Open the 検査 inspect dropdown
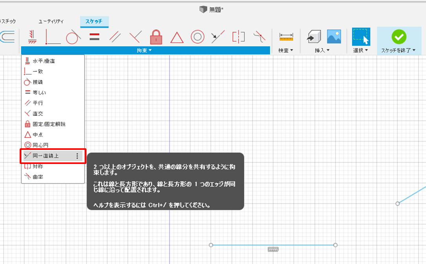 click(286, 51)
